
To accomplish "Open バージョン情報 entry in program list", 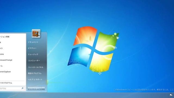I will click(5, 37).
